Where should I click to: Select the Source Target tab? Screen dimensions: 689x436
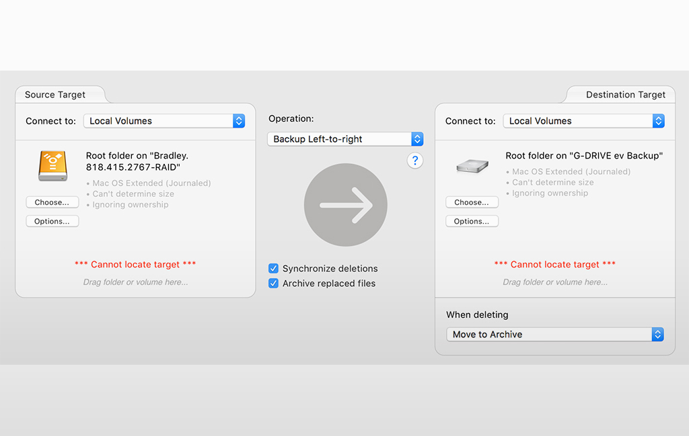(x=55, y=95)
